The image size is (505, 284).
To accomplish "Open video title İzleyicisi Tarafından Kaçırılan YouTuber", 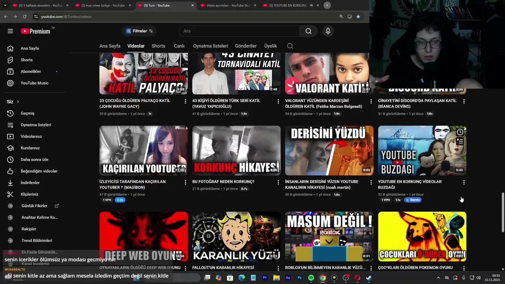I will click(133, 184).
